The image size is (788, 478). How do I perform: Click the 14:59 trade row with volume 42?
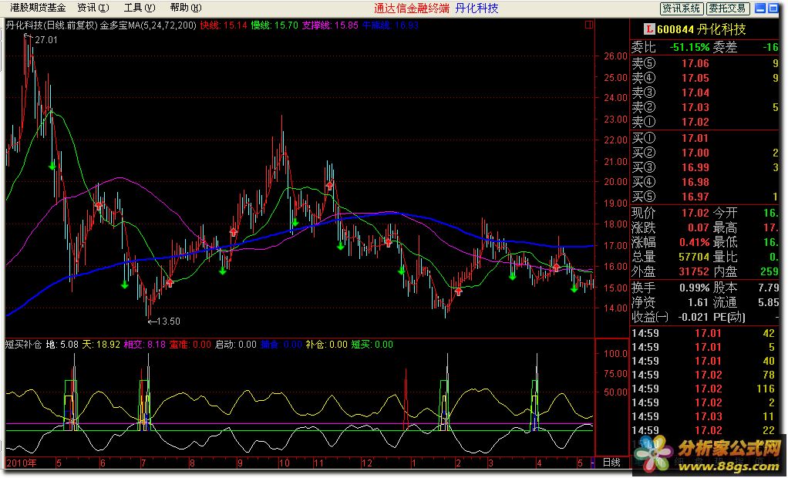click(705, 333)
